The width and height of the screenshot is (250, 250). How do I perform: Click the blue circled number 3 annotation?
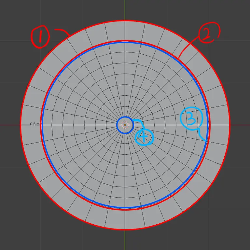191,118
